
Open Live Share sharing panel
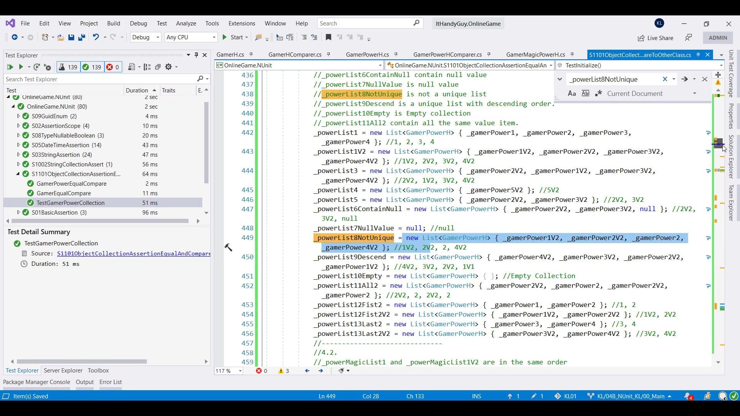(655, 38)
